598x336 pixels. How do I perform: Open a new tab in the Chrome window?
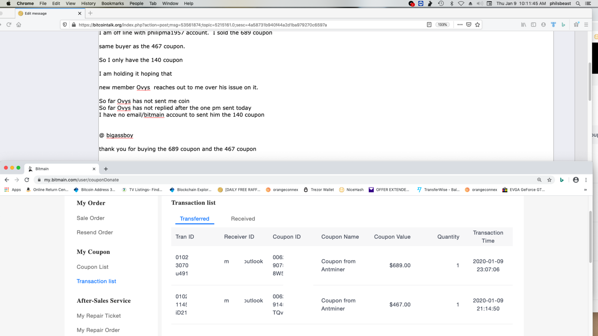pos(106,169)
